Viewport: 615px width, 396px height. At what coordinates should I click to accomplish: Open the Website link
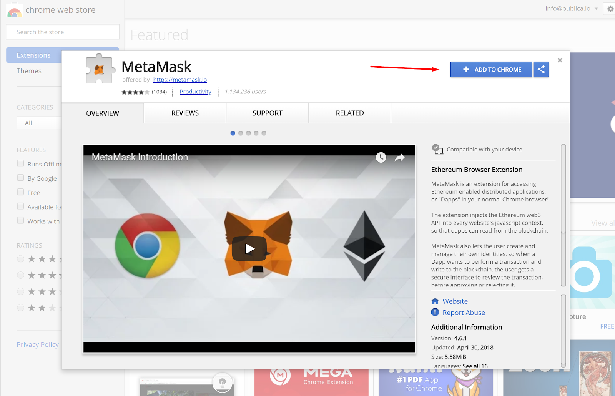(x=455, y=301)
